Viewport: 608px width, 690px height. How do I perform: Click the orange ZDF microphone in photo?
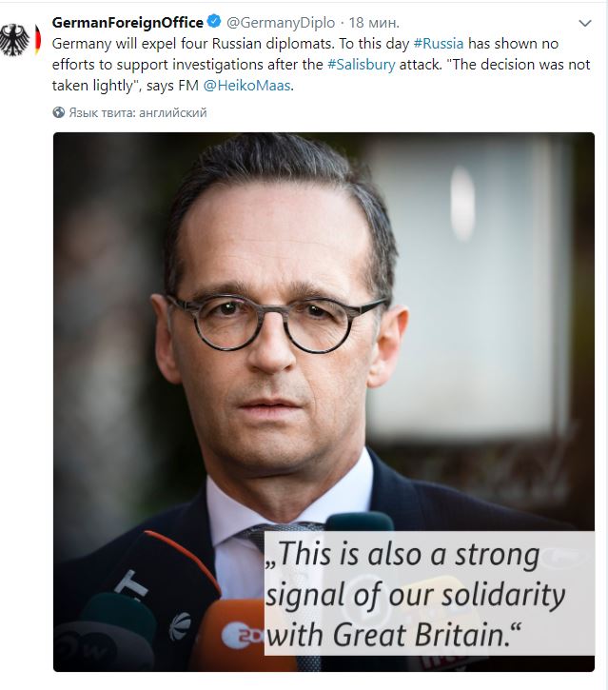point(228,634)
